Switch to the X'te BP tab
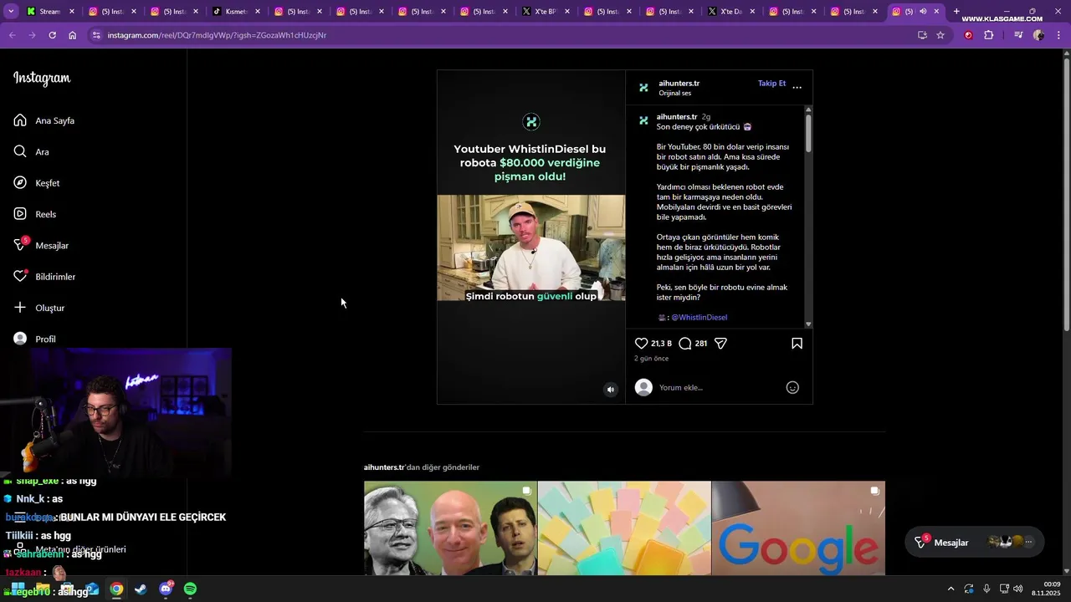Screen dimensions: 1071x602 point(546,12)
